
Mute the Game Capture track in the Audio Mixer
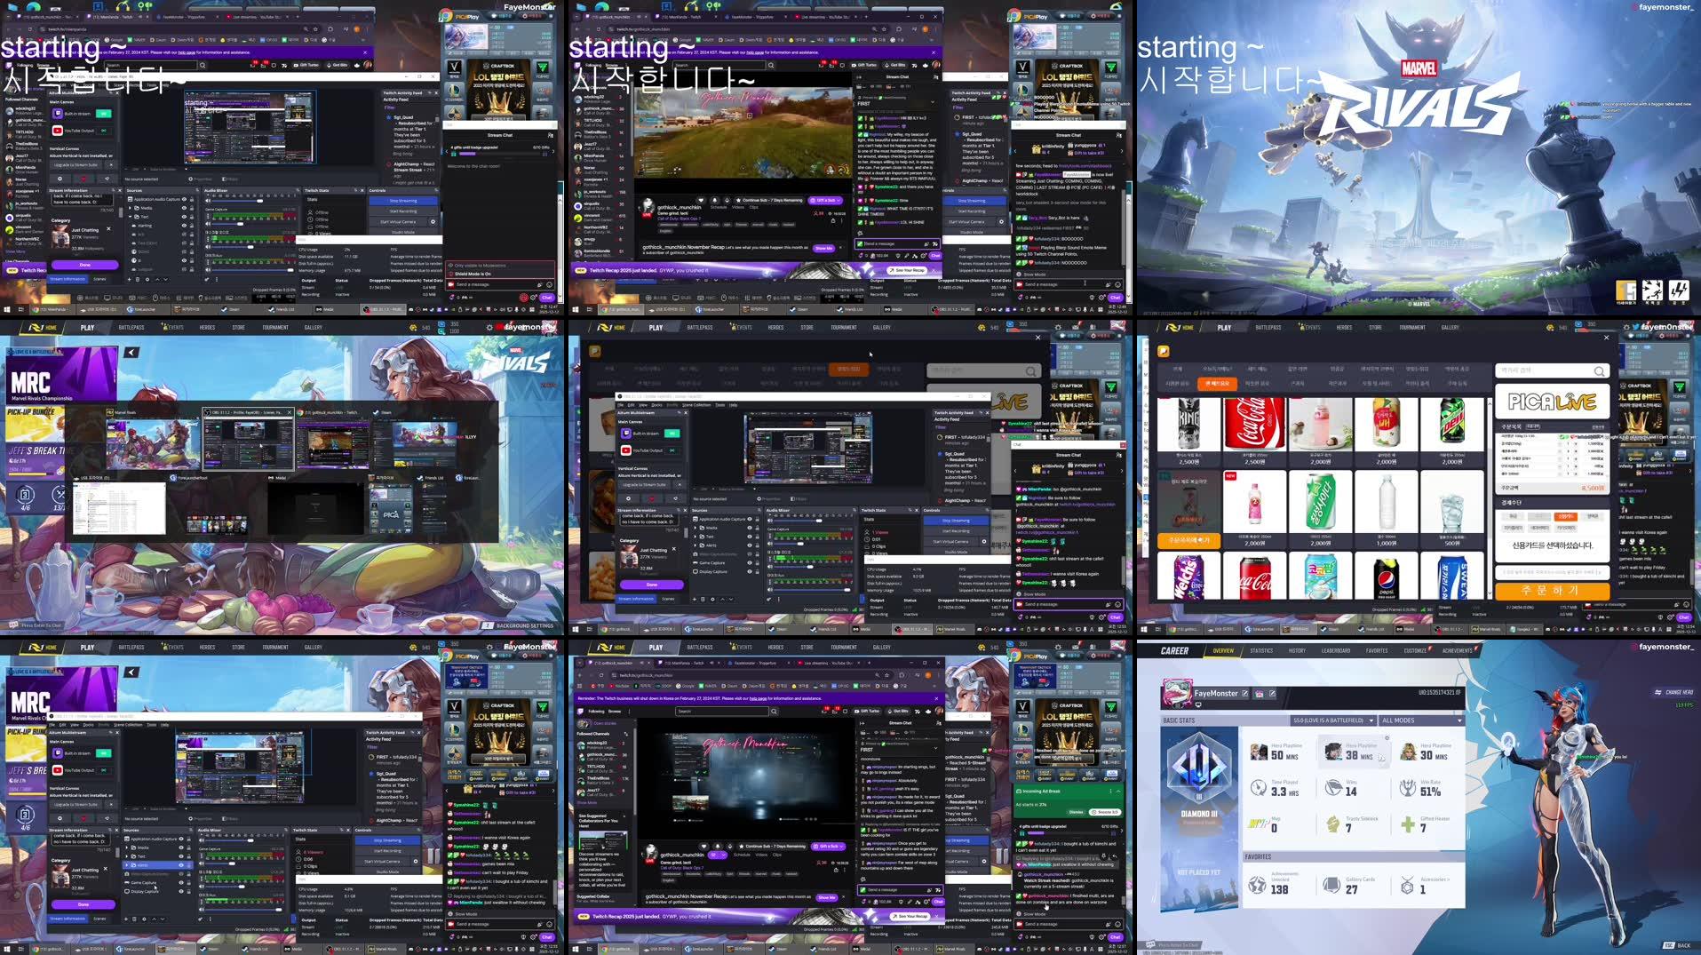pyautogui.click(x=202, y=863)
